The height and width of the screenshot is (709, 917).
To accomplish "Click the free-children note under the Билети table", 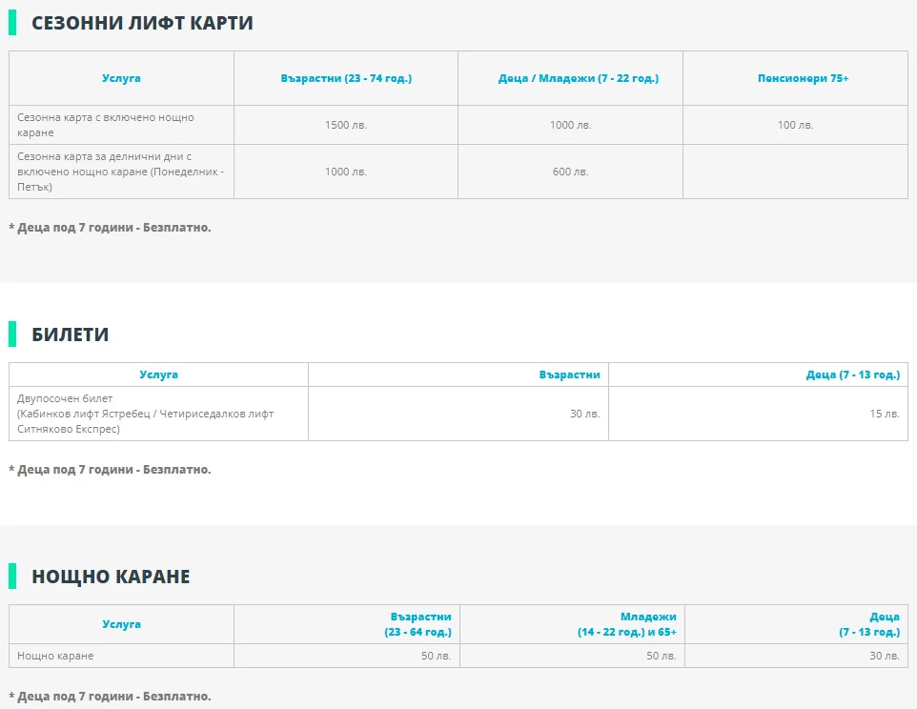I will point(110,470).
